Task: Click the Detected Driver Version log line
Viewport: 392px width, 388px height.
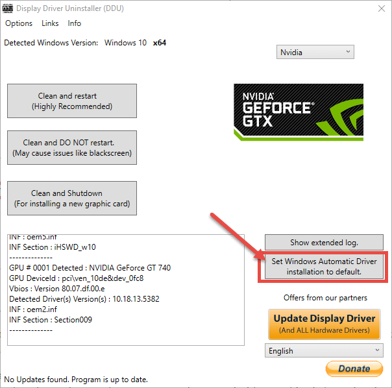Action: 84,299
